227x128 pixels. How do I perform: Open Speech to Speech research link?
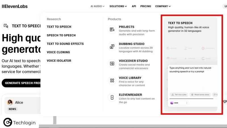point(61,35)
